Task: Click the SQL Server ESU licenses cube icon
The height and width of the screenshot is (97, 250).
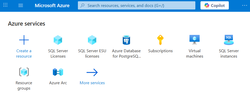Action: pyautogui.click(x=92, y=40)
